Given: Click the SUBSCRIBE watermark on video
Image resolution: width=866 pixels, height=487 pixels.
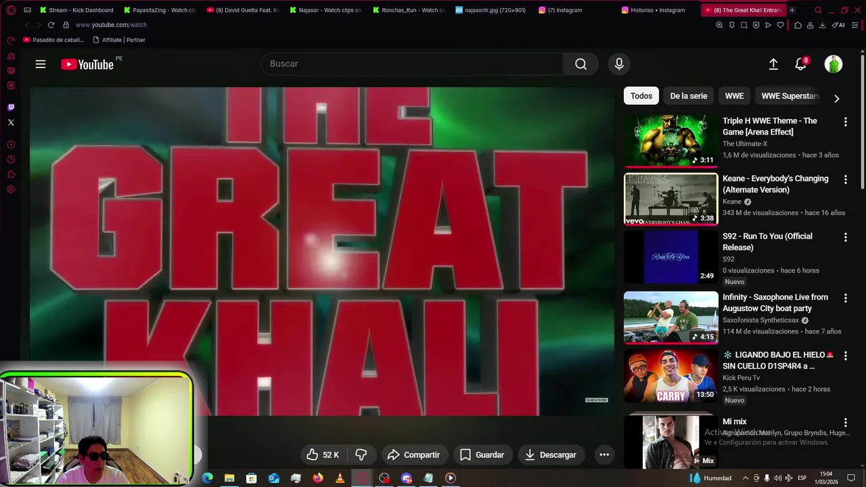Looking at the screenshot, I should click(x=596, y=400).
